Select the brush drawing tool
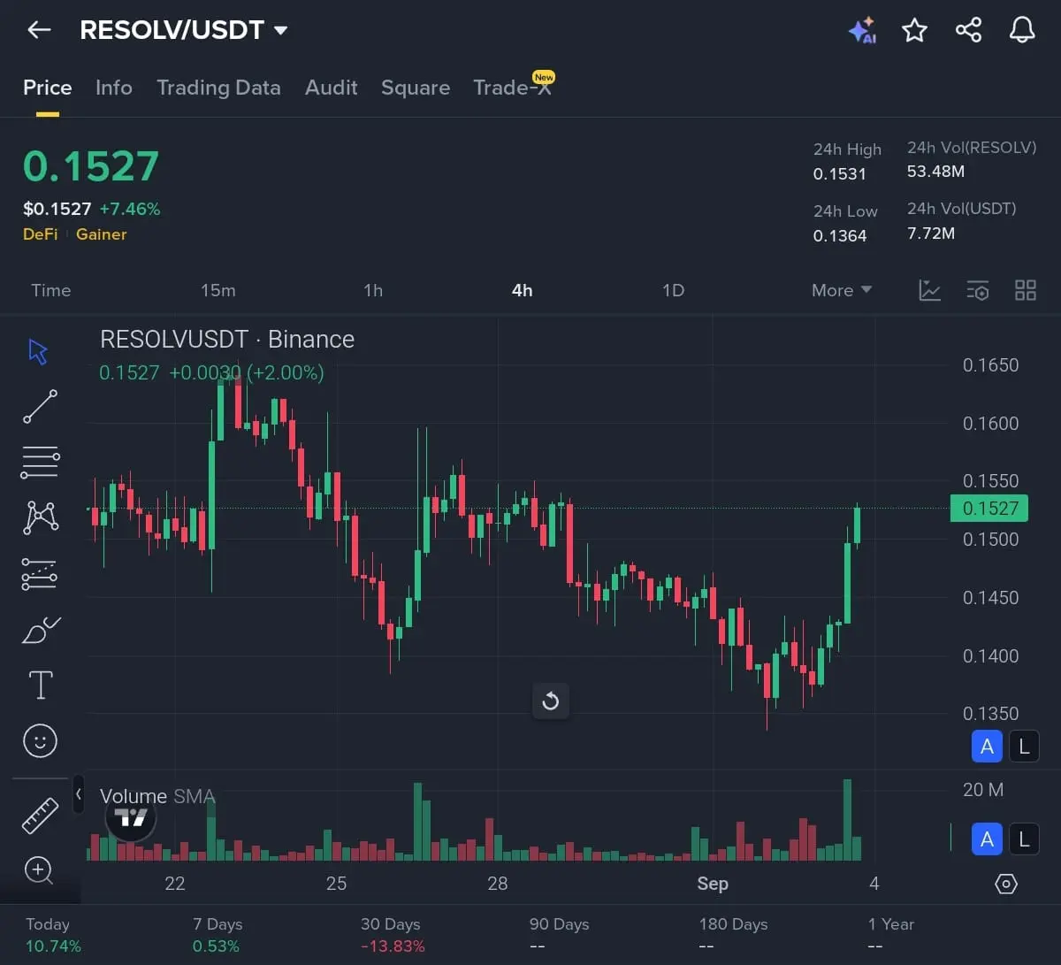Screen dimensions: 1061x965 coord(40,630)
